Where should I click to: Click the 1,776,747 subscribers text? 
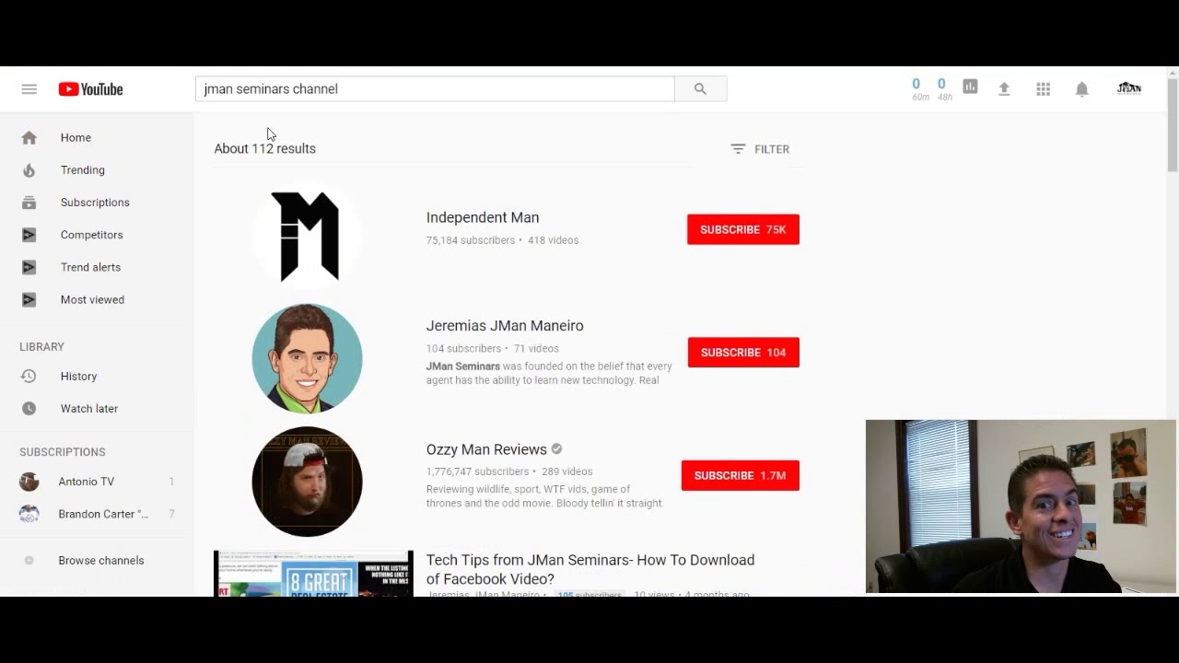[x=477, y=471]
